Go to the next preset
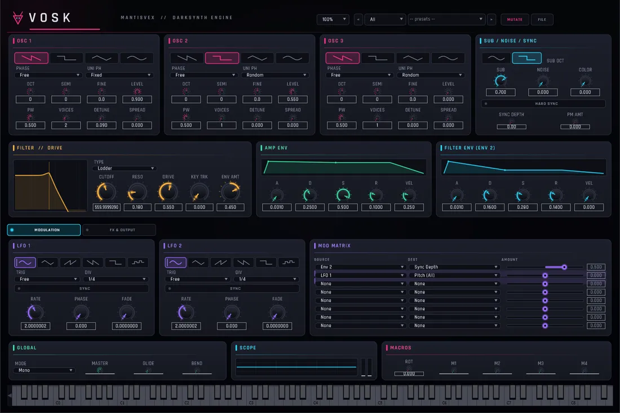The height and width of the screenshot is (413, 620). click(x=491, y=19)
